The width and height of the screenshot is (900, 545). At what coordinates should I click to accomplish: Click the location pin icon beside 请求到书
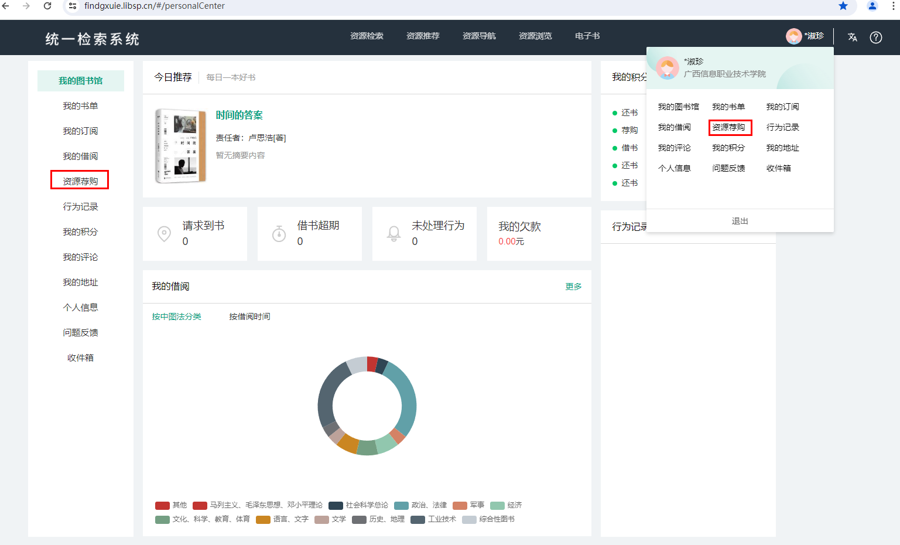[x=165, y=234]
